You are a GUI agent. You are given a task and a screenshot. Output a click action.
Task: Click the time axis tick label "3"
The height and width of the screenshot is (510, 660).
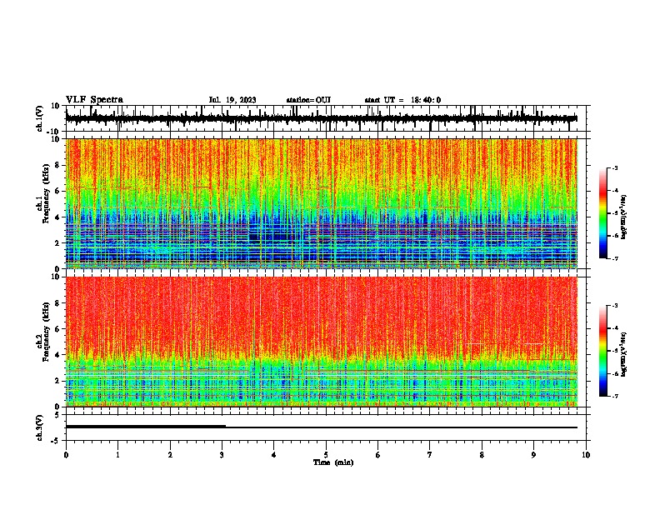coord(222,455)
